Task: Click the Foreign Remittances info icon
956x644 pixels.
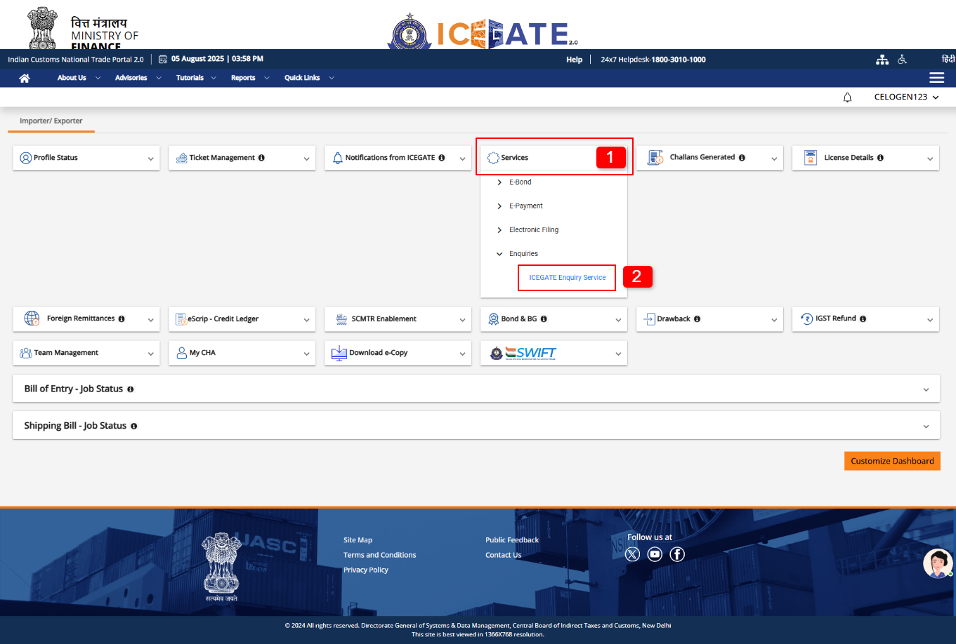Action: 122,318
